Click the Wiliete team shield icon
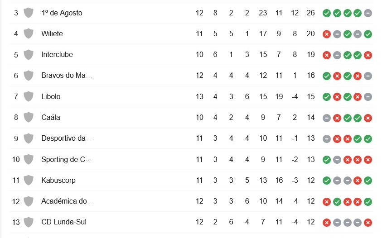The width and height of the screenshot is (387, 238). pyautogui.click(x=29, y=33)
